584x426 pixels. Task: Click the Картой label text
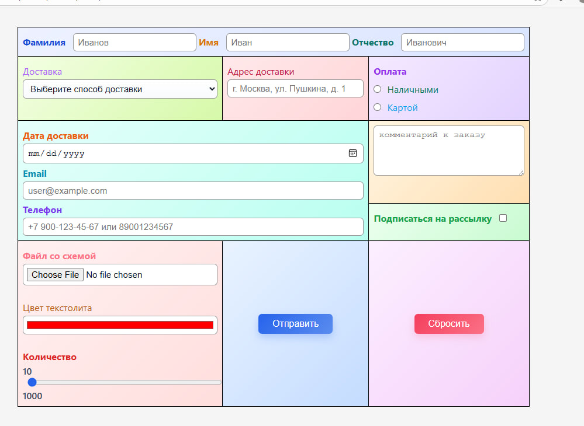tap(402, 108)
